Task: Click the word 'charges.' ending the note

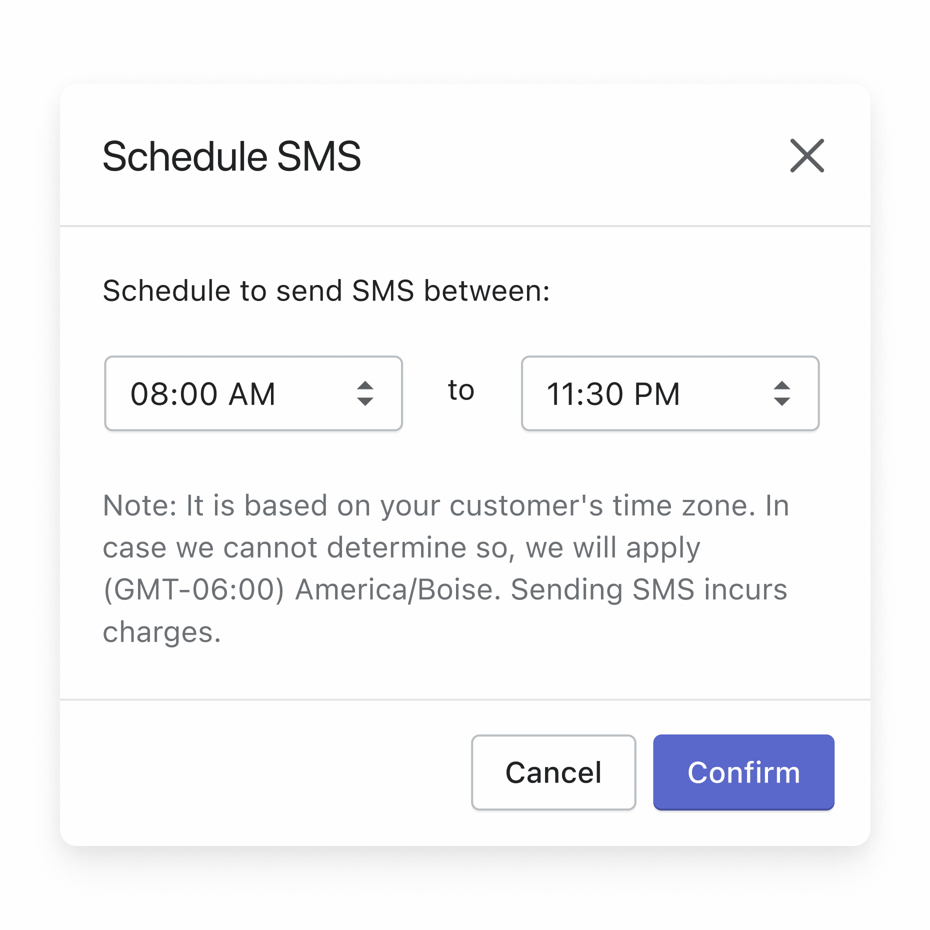Action: click(x=161, y=632)
